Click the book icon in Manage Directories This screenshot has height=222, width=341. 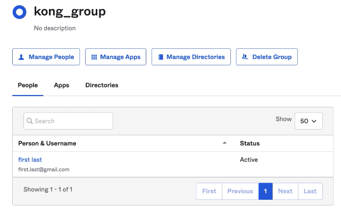point(161,57)
